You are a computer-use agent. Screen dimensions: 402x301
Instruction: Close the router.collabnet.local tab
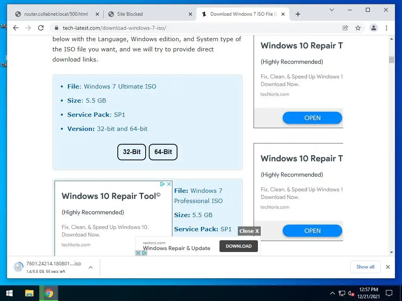pos(97,15)
